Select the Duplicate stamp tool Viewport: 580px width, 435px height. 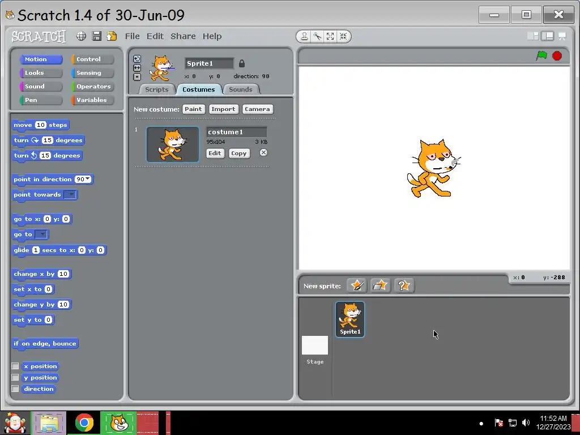pos(304,36)
